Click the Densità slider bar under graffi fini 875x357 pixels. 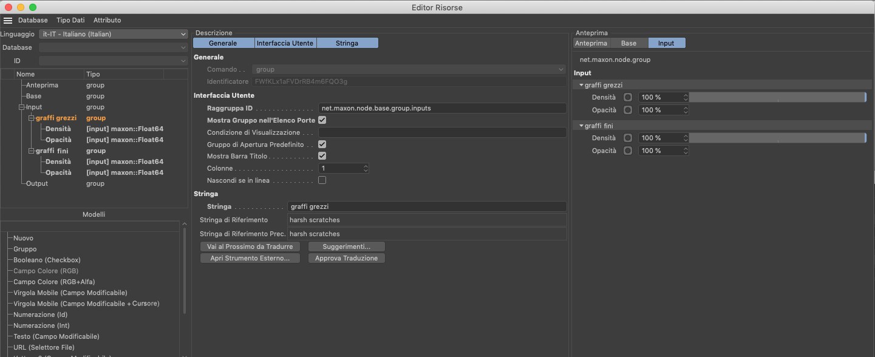click(777, 138)
